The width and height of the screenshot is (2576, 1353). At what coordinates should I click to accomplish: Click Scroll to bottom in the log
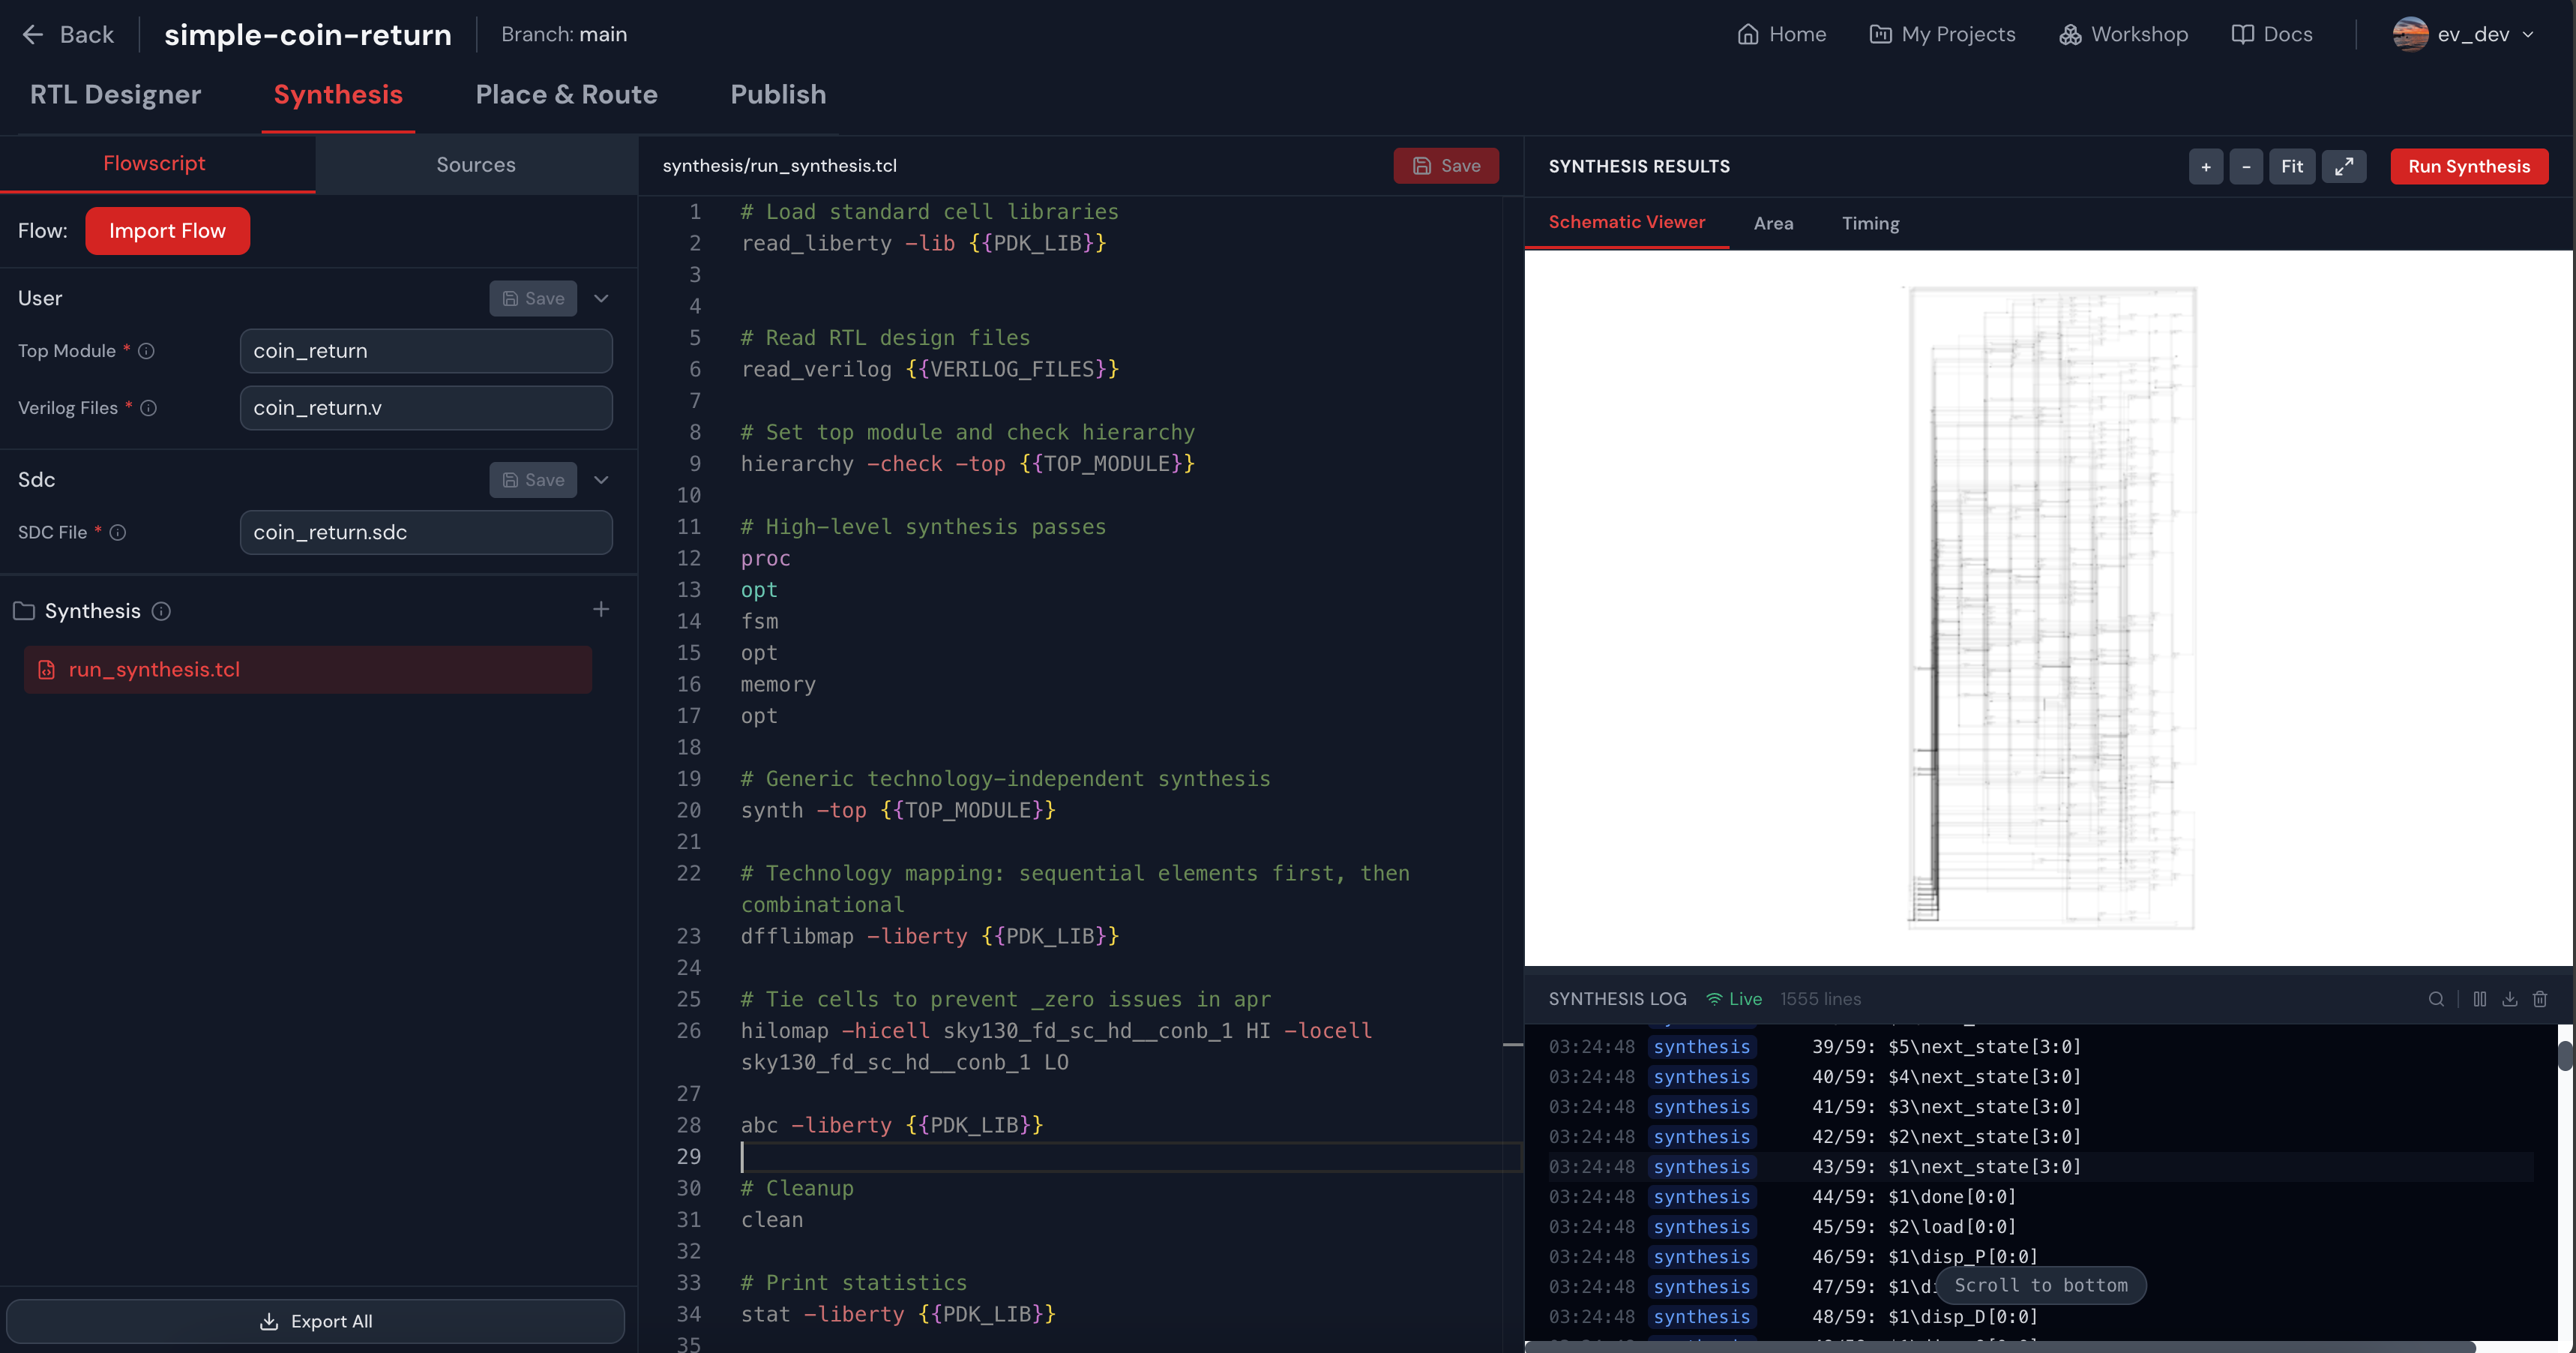click(x=2040, y=1285)
